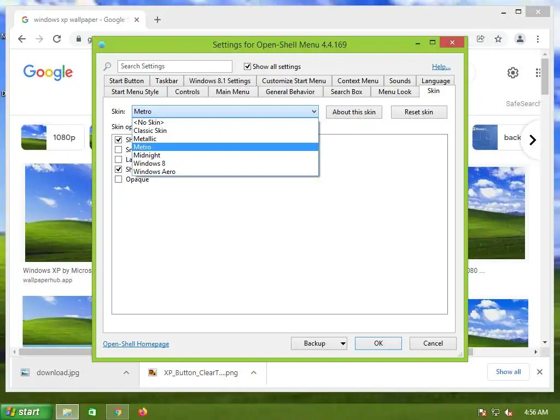Screen dimensions: 560x420
Task: Confirm settings with the OK button
Action: tap(378, 343)
